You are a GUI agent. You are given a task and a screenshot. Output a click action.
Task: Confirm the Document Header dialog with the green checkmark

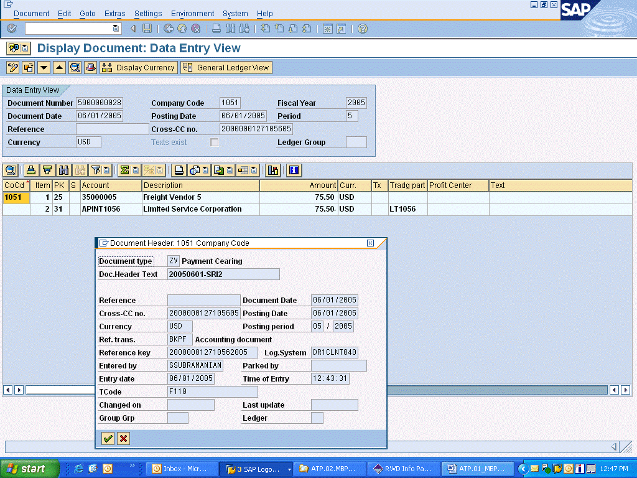(108, 439)
